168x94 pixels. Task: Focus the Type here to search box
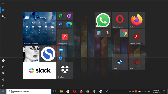29,91
